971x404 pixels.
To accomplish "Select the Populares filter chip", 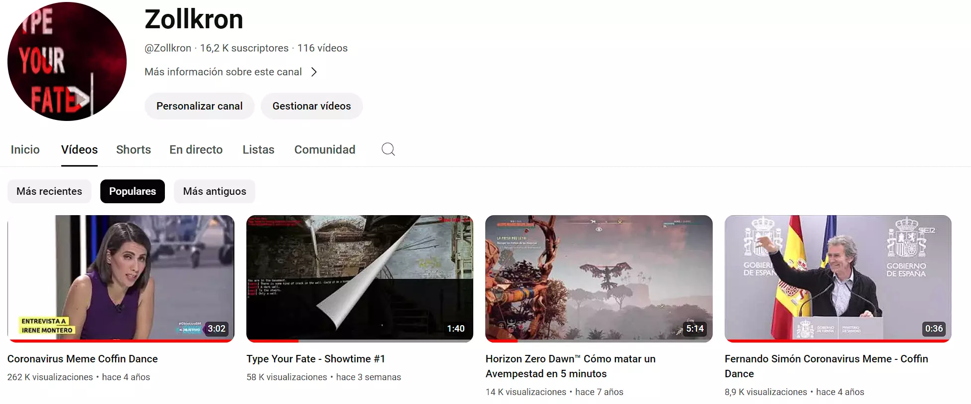I will 133,191.
